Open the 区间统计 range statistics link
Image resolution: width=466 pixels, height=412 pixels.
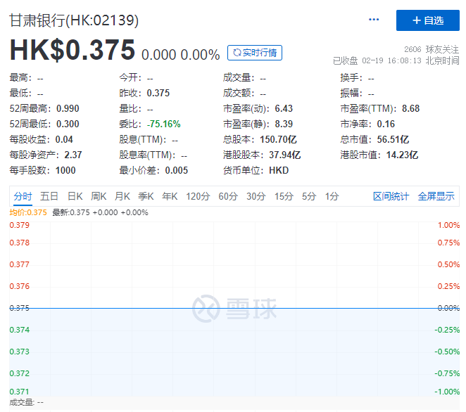(391, 196)
